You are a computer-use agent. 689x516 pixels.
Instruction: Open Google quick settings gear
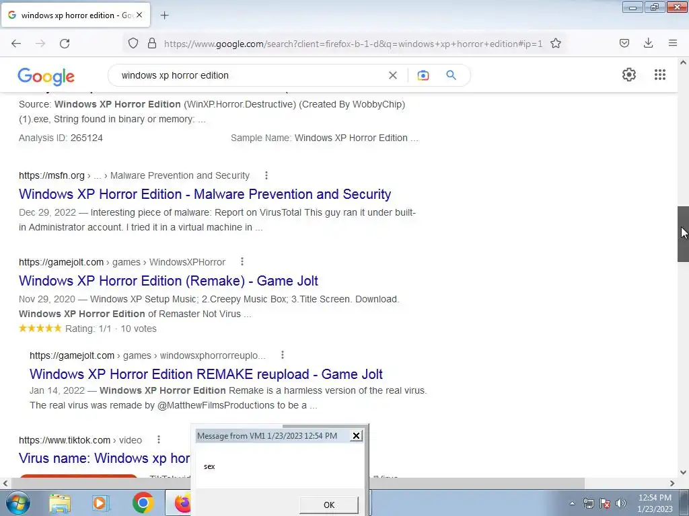click(629, 75)
